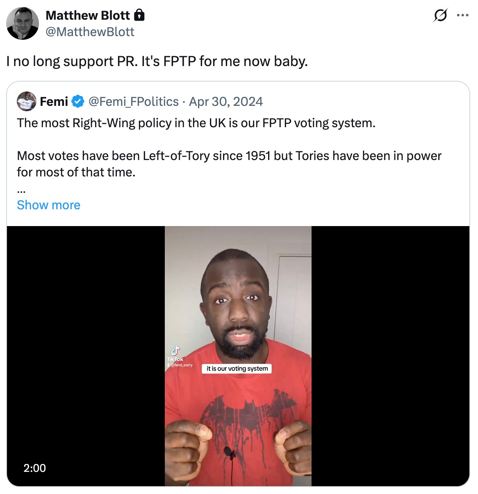Image resolution: width=478 pixels, height=494 pixels.
Task: Open Femi's display name in quoted tweet
Action: 54,101
